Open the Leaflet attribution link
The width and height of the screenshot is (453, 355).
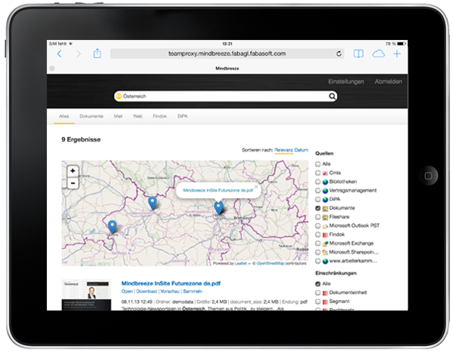pos(241,263)
